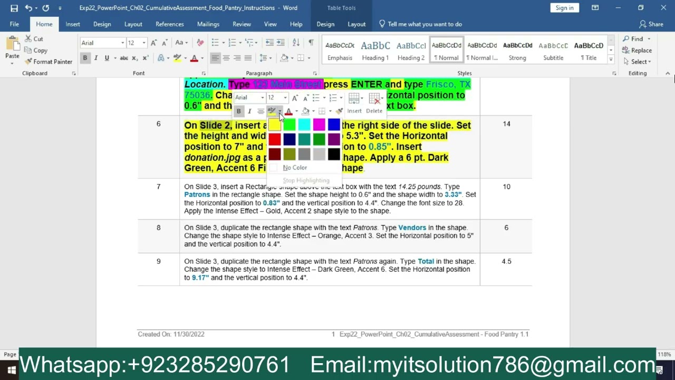Toggle Strikethrough in the ribbon
The height and width of the screenshot is (380, 675).
click(124, 58)
